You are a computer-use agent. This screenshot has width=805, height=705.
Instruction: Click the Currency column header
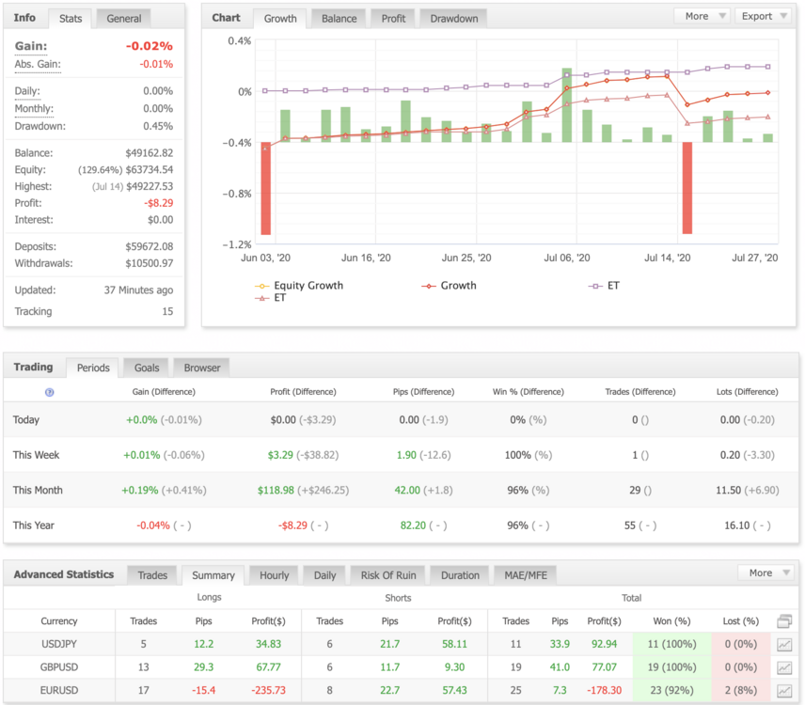point(59,621)
